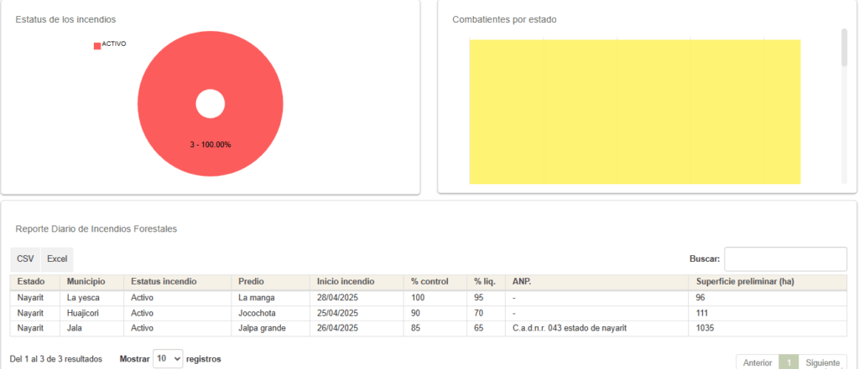Click the La manga predio cell
The width and height of the screenshot is (859, 369).
[271, 298]
